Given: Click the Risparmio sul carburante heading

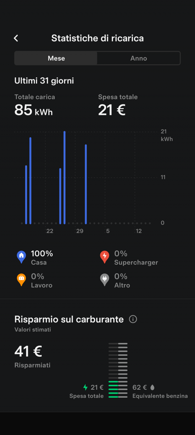Looking at the screenshot, I should [69, 319].
